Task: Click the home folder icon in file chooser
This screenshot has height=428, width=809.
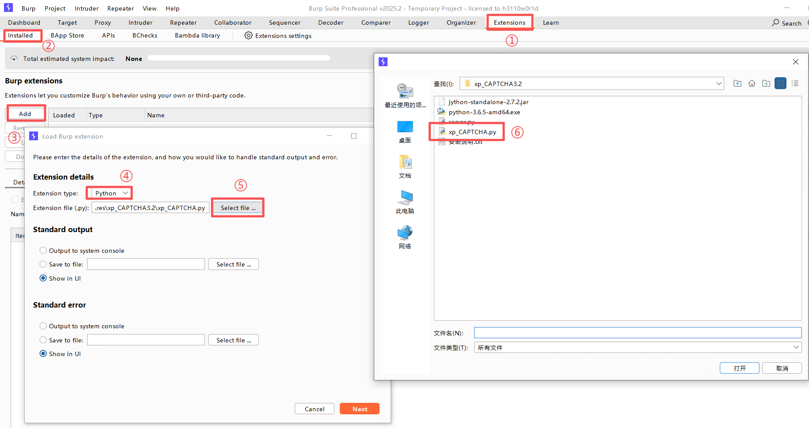Action: click(752, 83)
